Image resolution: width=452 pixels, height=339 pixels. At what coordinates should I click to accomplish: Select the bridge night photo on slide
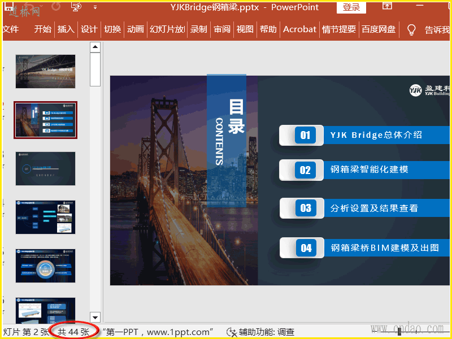coord(184,180)
